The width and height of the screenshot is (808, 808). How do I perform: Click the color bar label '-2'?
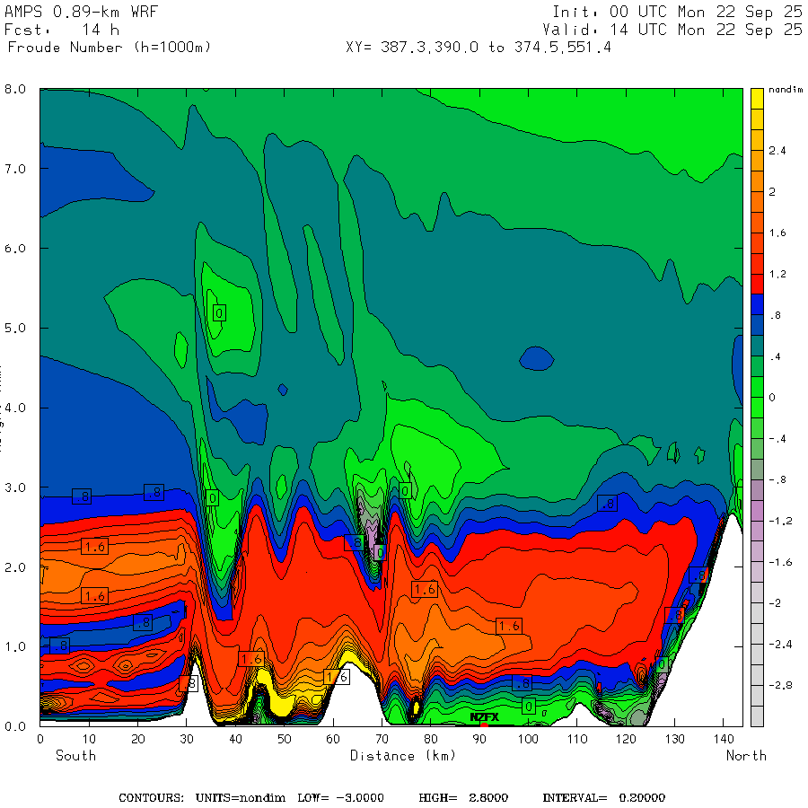775,603
